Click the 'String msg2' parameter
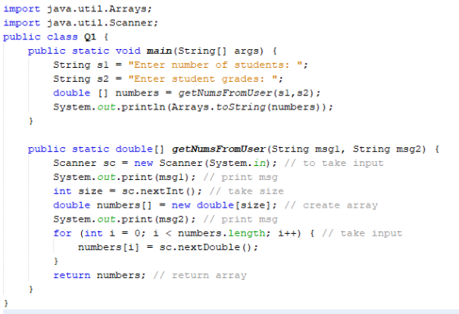The image size is (459, 314). tap(386, 149)
